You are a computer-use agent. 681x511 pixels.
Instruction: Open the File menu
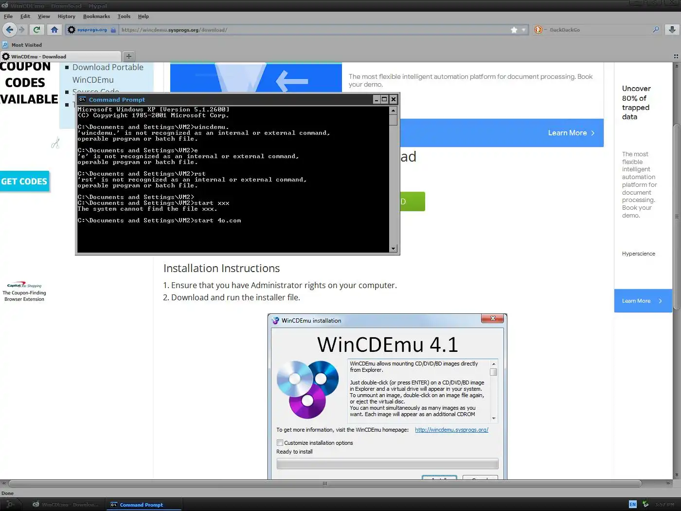pyautogui.click(x=8, y=16)
